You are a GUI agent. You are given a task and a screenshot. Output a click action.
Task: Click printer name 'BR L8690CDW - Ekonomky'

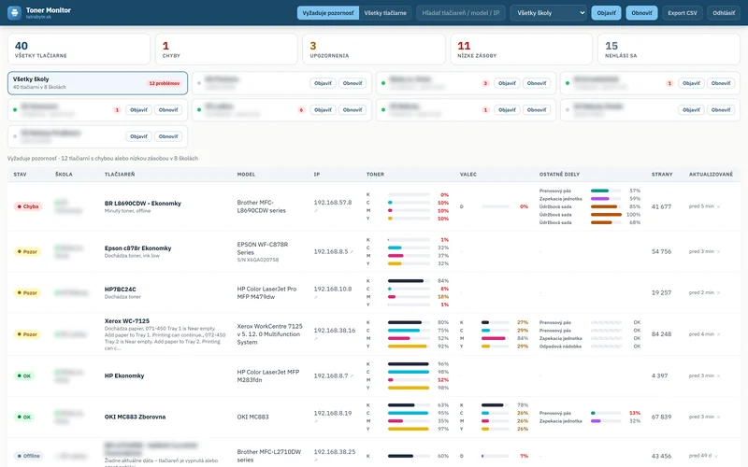(143, 204)
